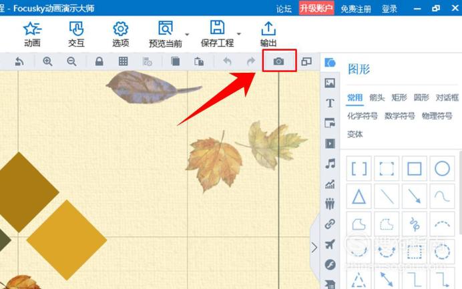The image size is (462, 289).
Task: Pick the straight line shape
Action: 387,196
